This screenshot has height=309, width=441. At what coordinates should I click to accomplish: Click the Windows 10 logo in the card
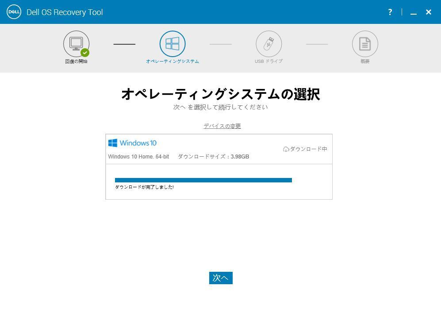click(x=132, y=143)
